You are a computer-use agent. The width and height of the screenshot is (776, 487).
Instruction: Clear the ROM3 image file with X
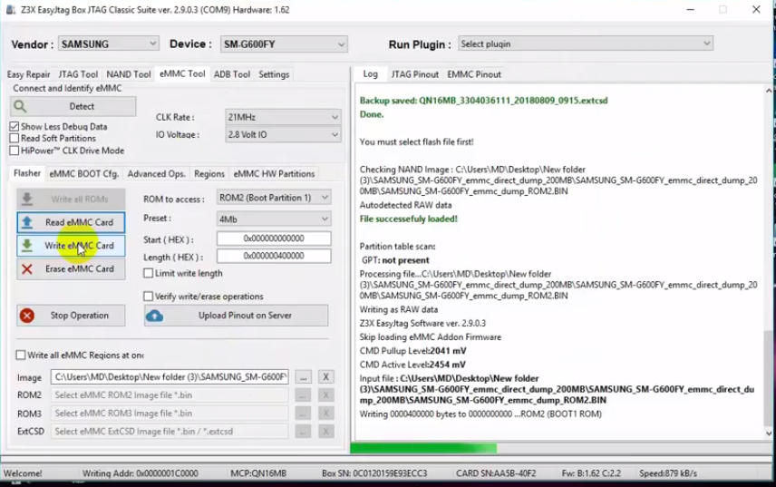point(325,414)
